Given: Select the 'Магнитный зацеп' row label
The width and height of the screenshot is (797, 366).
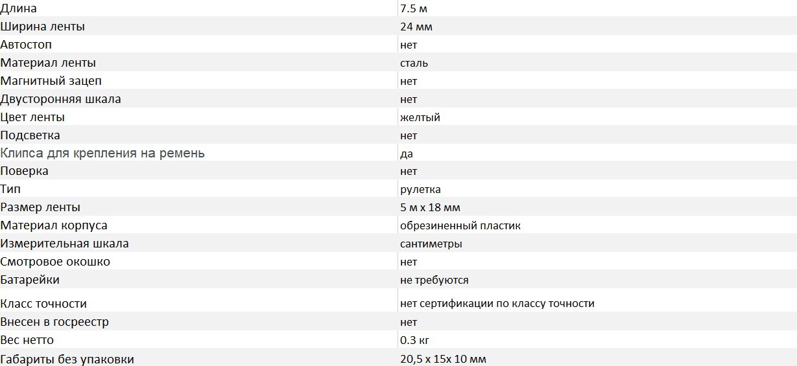Looking at the screenshot, I should [x=51, y=81].
